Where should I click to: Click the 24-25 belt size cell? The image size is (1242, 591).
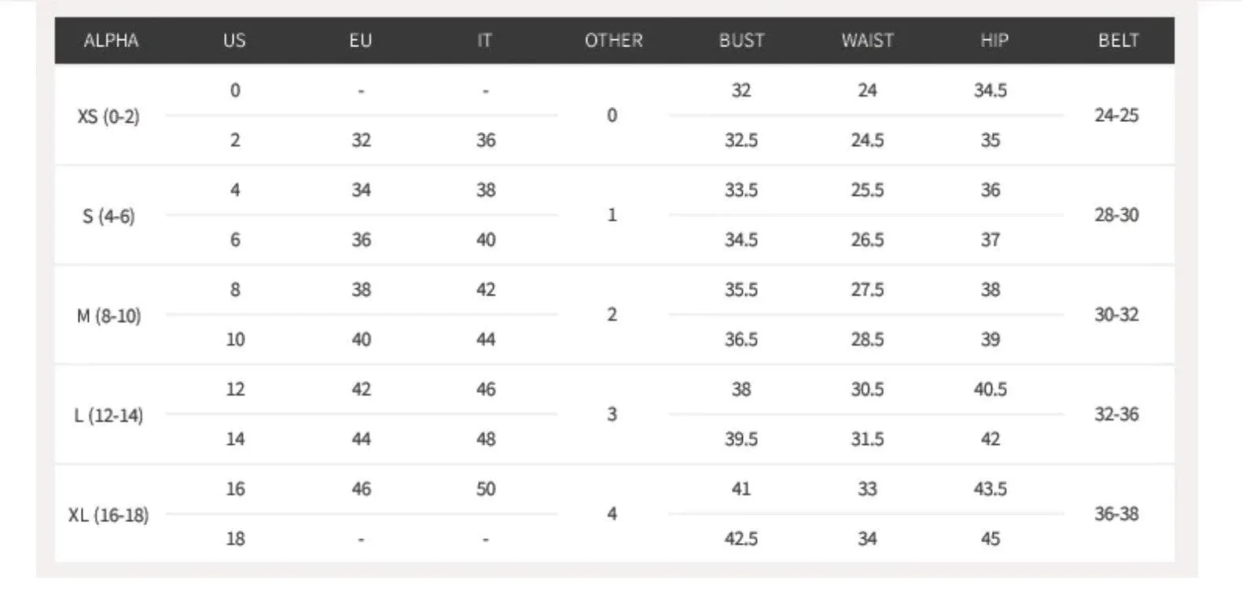coord(1116,116)
